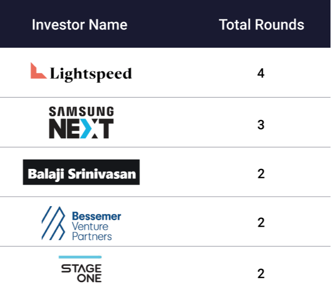Screen dimensions: 331x300
Task: Click the black N in NEXT logo
Action: [56, 128]
